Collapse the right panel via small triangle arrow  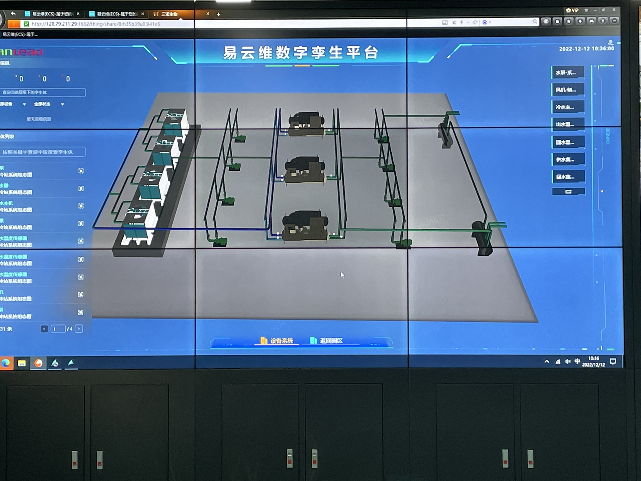pos(602,191)
